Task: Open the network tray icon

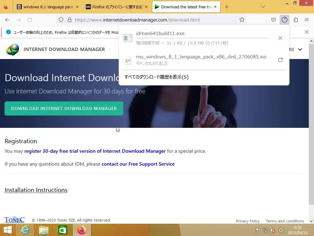Action: click(265, 230)
